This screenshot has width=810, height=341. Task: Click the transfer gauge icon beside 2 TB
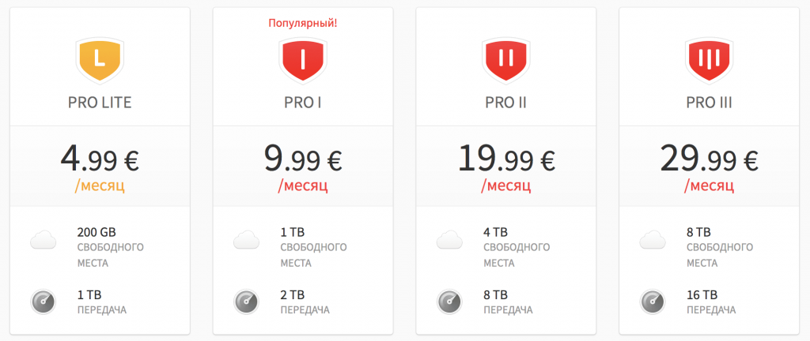(x=247, y=302)
